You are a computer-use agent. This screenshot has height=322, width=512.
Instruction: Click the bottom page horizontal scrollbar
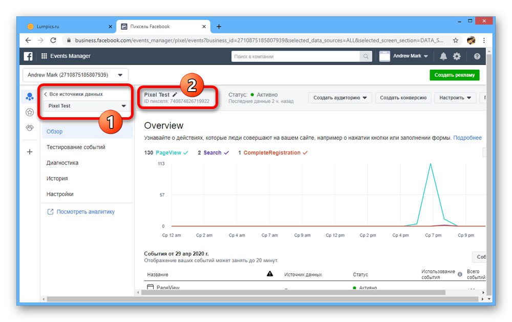pyautogui.click(x=264, y=299)
